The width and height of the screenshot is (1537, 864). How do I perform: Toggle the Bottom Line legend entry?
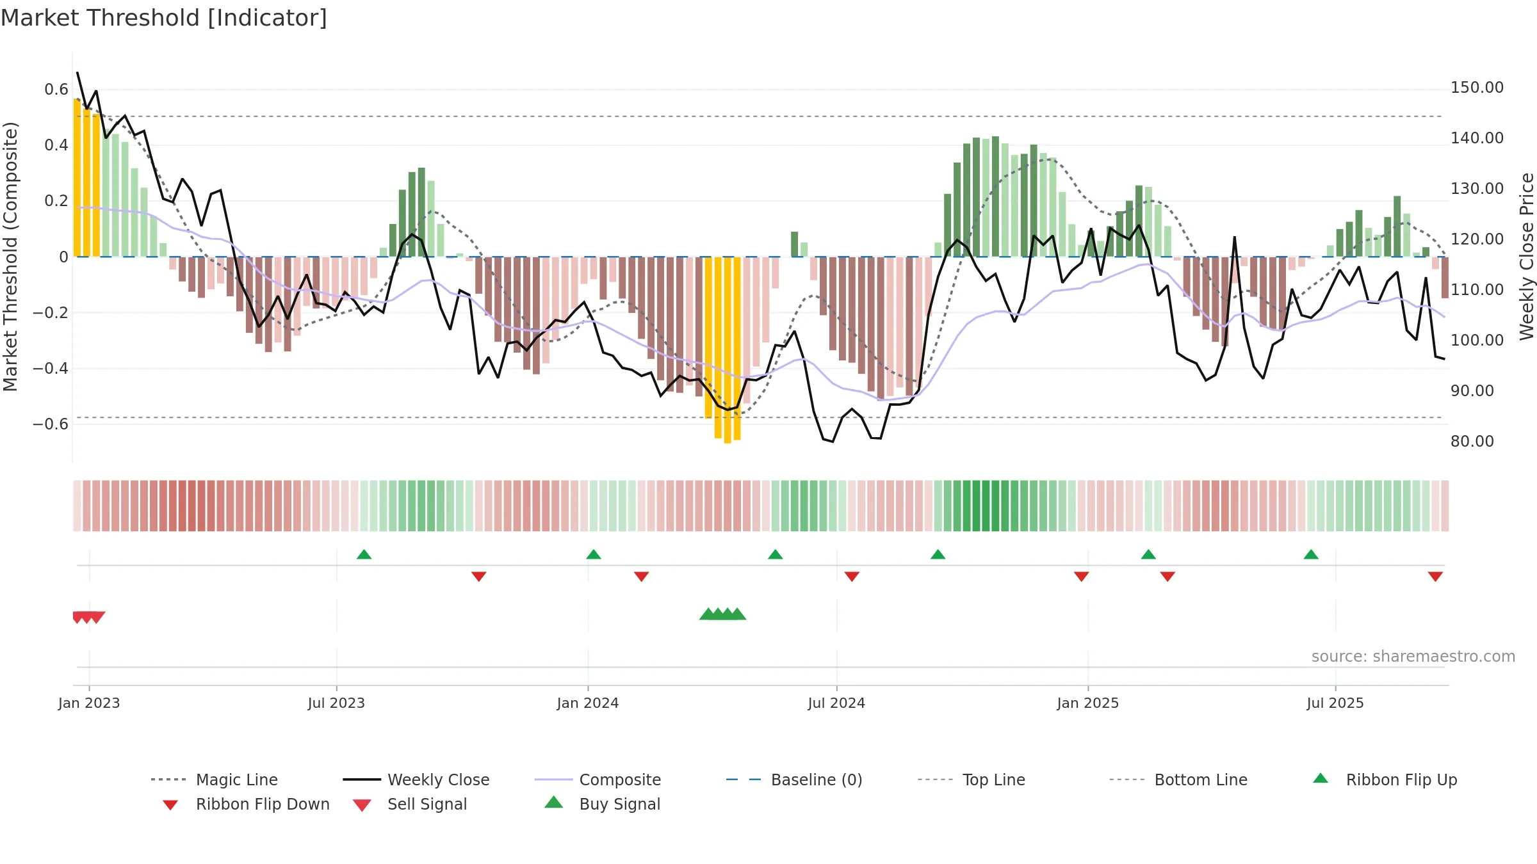[1178, 780]
